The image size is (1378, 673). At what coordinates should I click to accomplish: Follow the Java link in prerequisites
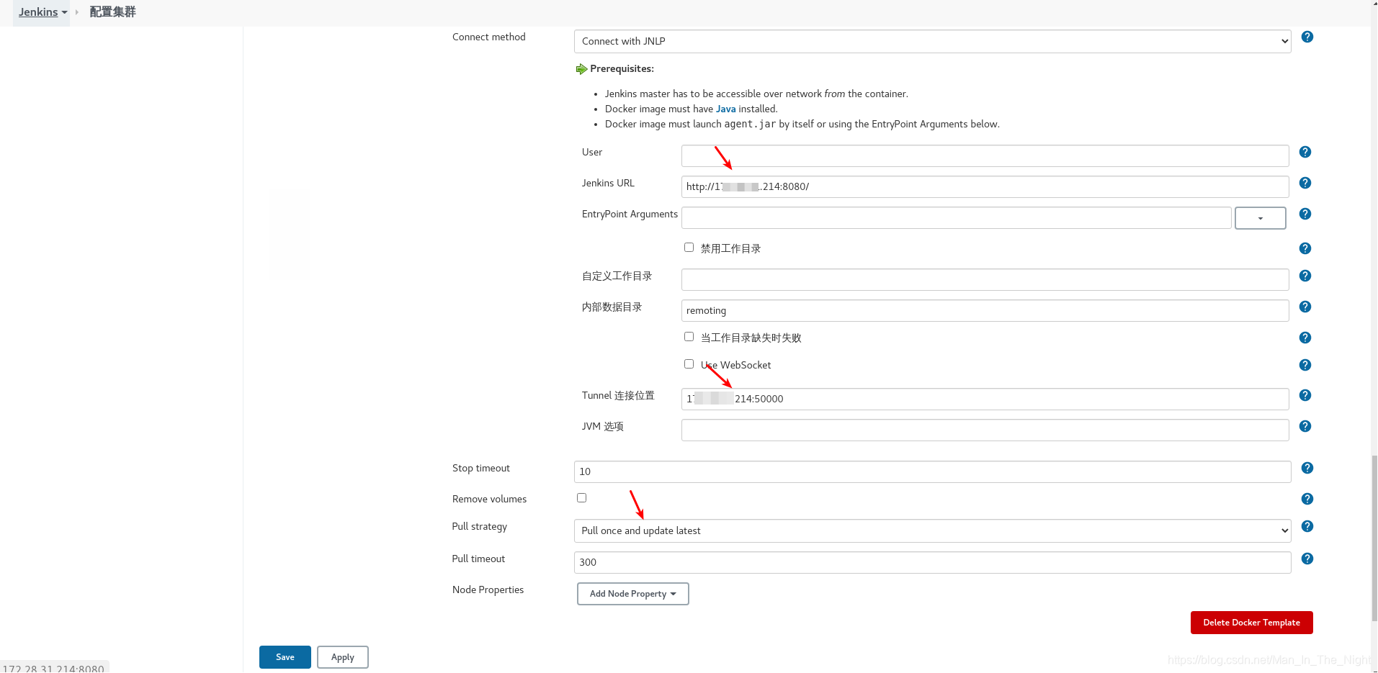click(x=725, y=109)
